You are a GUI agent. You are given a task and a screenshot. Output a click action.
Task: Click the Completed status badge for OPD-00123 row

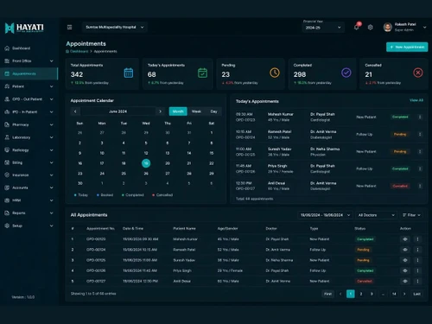click(365, 239)
